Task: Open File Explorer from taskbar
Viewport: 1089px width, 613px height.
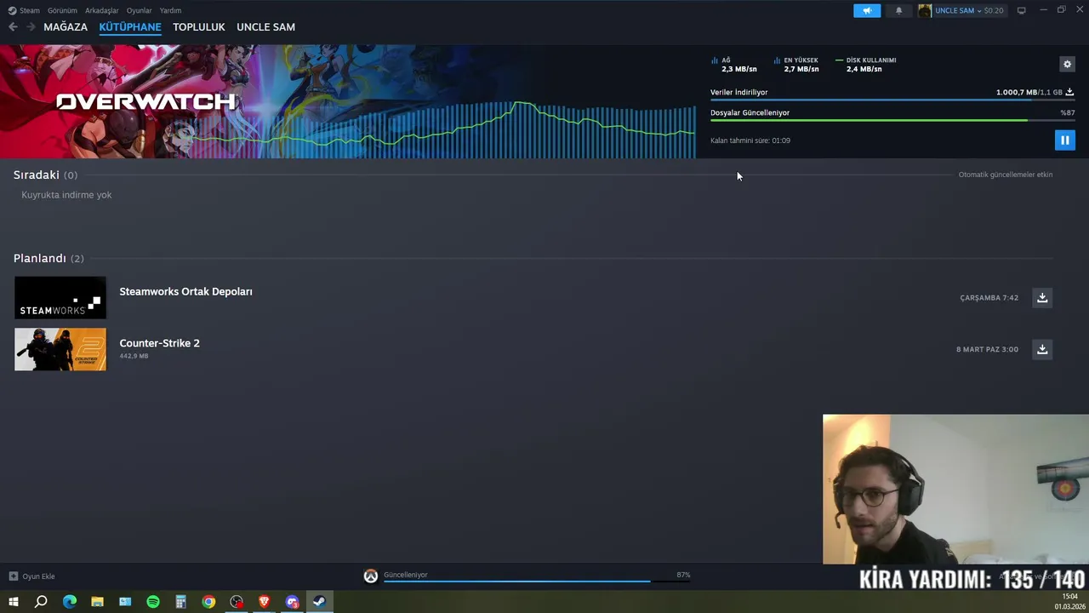Action: point(97,602)
